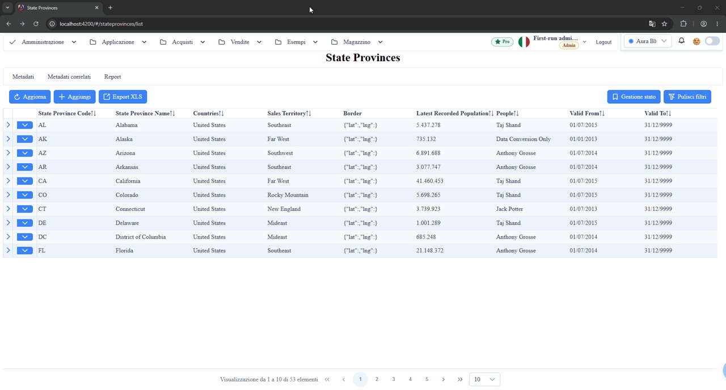Go to previous page arrow
The image size is (726, 390).
pyautogui.click(x=344, y=379)
